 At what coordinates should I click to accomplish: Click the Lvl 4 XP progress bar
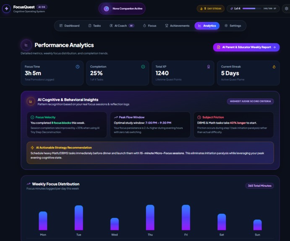pos(252,8)
